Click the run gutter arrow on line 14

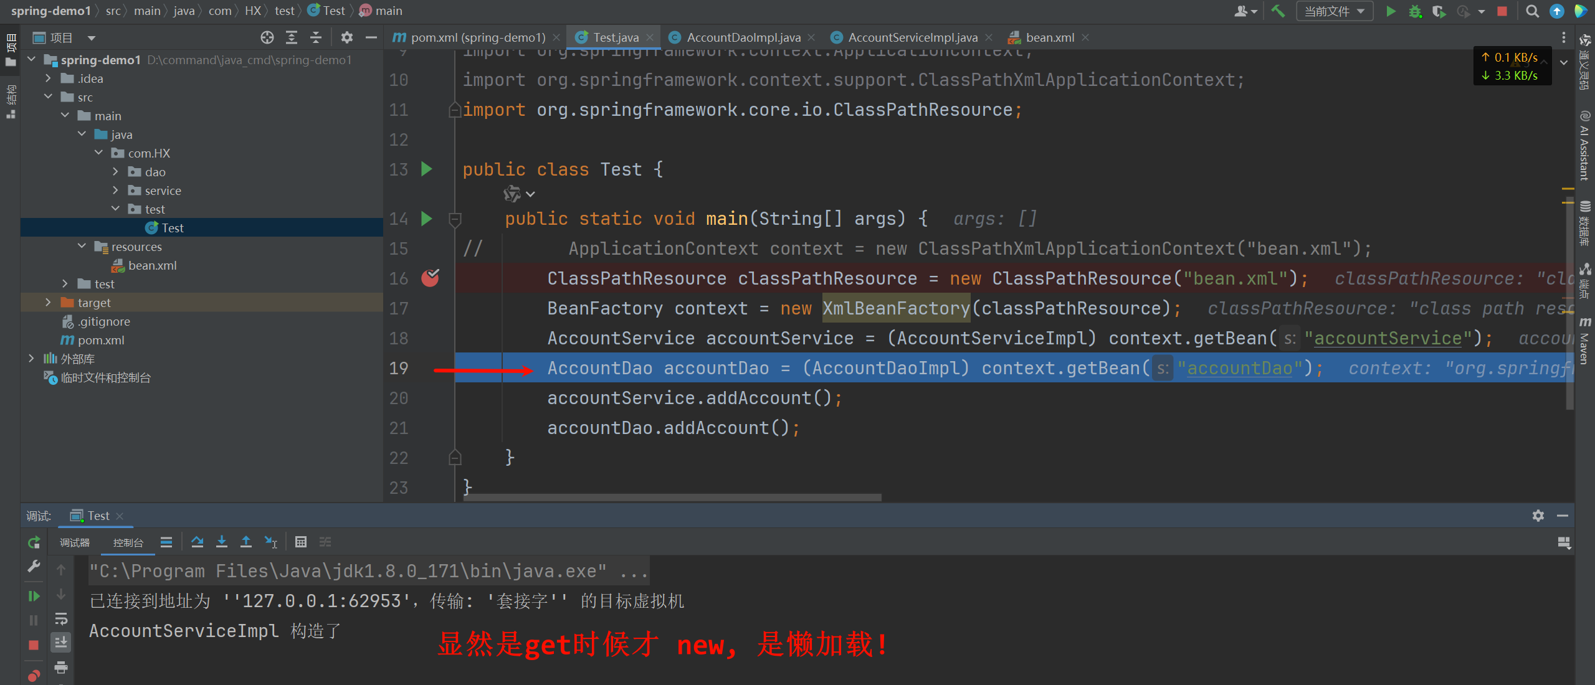point(427,219)
